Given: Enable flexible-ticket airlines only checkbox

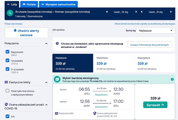Looking at the screenshot, I should (7, 91).
